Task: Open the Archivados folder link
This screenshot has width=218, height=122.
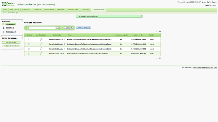Action: [x=11, y=32]
